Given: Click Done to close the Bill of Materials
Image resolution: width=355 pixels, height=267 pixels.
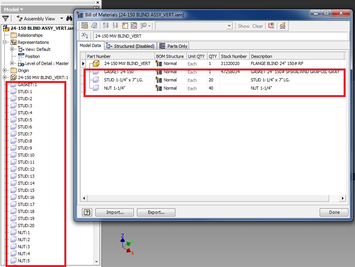Looking at the screenshot, I should 334,212.
